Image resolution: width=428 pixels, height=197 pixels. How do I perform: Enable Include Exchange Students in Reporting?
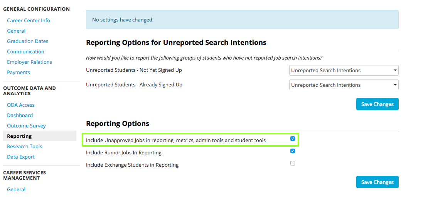click(x=293, y=163)
